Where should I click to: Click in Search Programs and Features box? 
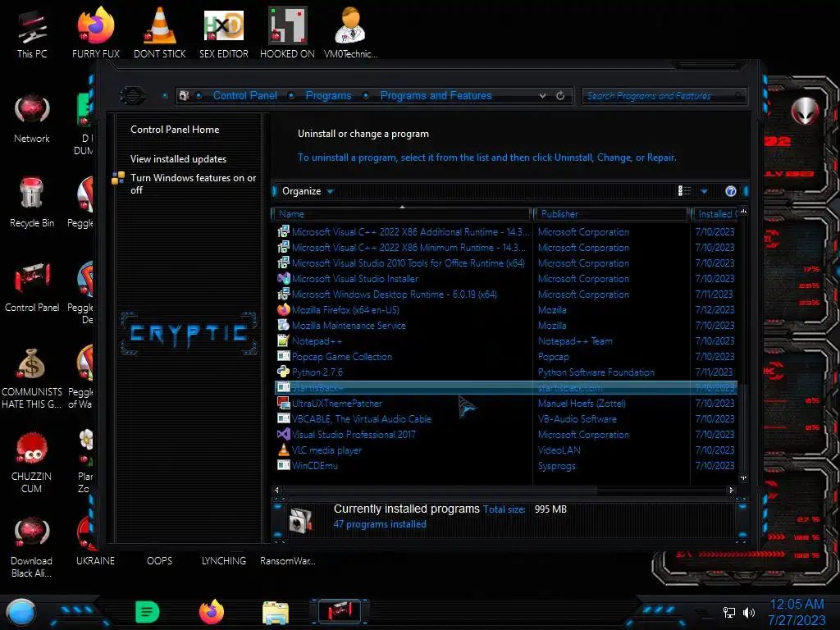click(x=663, y=96)
